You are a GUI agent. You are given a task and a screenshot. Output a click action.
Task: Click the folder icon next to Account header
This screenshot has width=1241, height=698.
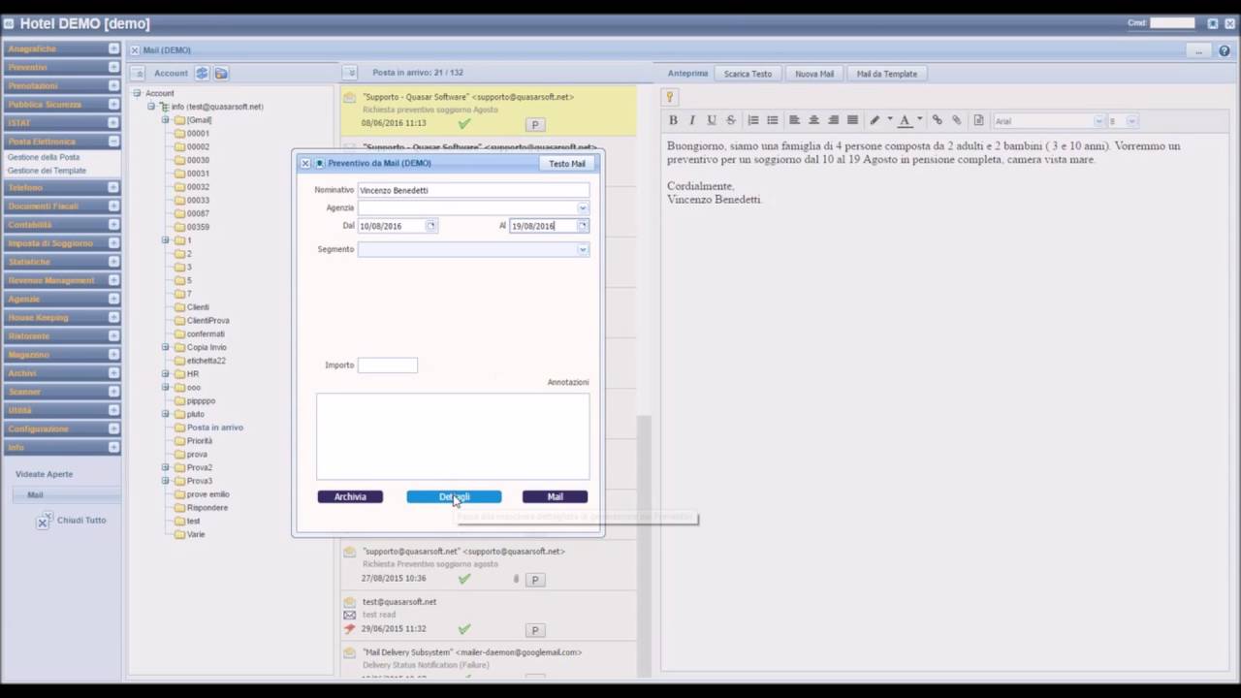pyautogui.click(x=221, y=73)
